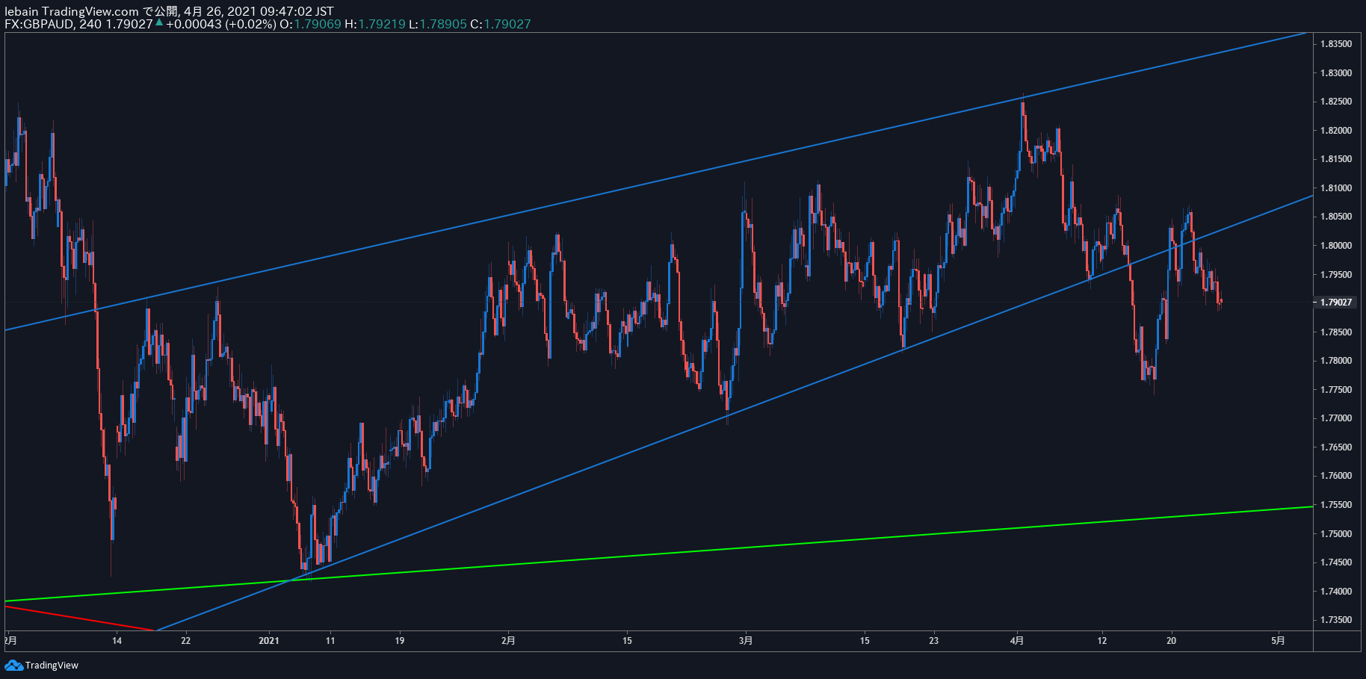Click the high value H:1.79219
This screenshot has width=1366, height=679.
point(375,24)
